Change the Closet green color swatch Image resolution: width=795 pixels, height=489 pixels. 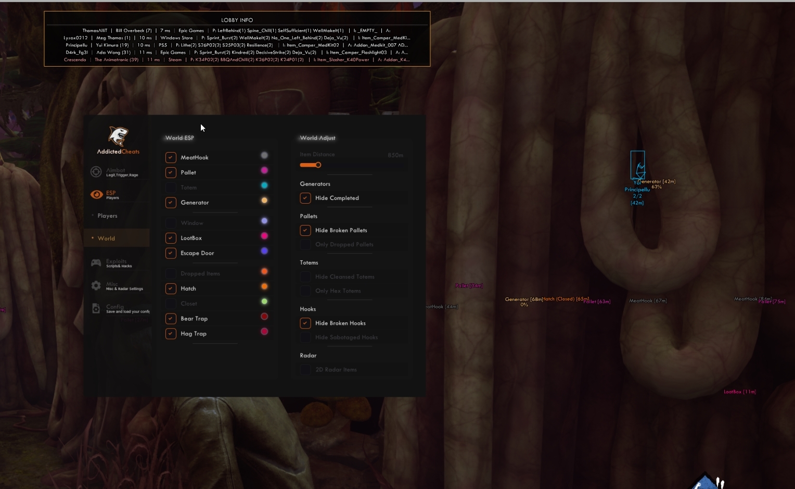tap(264, 302)
